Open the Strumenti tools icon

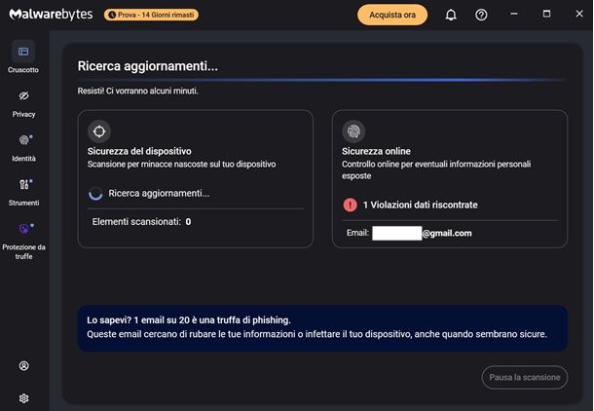click(24, 184)
